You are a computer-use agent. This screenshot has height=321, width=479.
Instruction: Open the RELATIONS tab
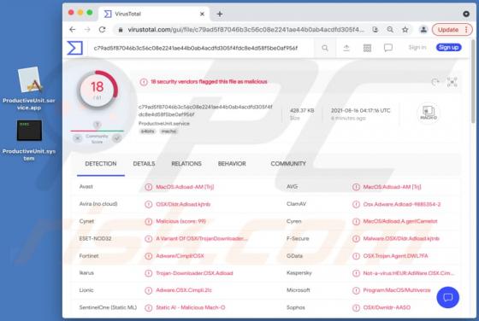pyautogui.click(x=186, y=164)
